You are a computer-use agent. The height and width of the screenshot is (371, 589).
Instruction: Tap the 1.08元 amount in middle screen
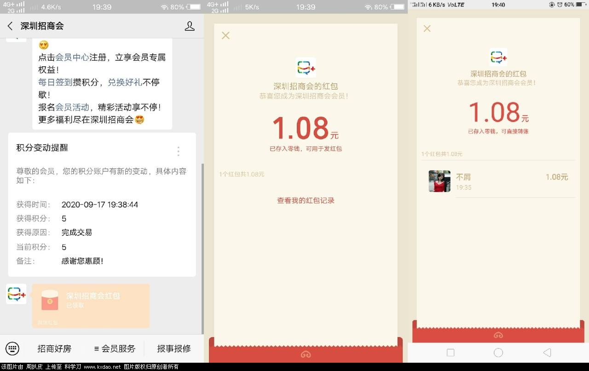click(x=306, y=128)
